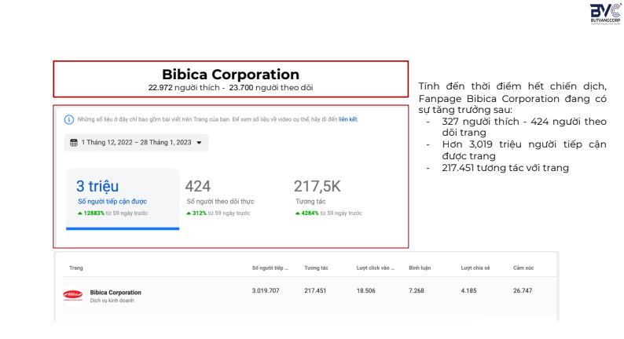Click the BVC Butvangcorp logo
Screen dimensions: 624x339
coord(605,14)
